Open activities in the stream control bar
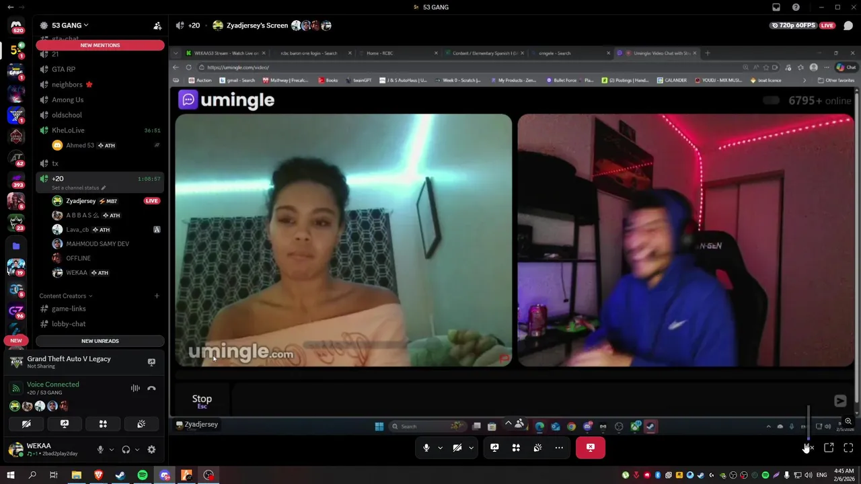This screenshot has height=484, width=861. (x=516, y=448)
